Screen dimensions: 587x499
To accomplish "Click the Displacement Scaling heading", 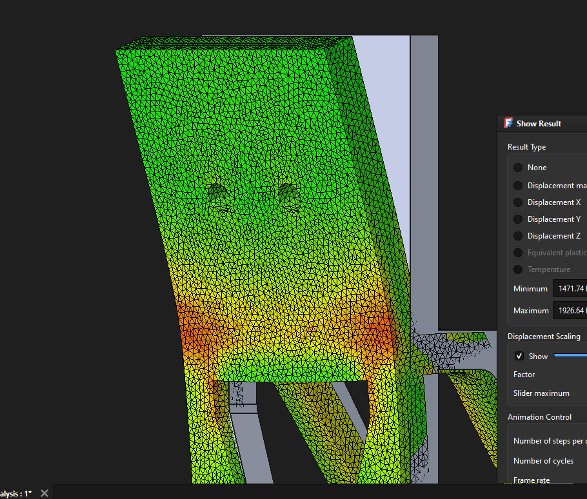I will click(x=544, y=337).
